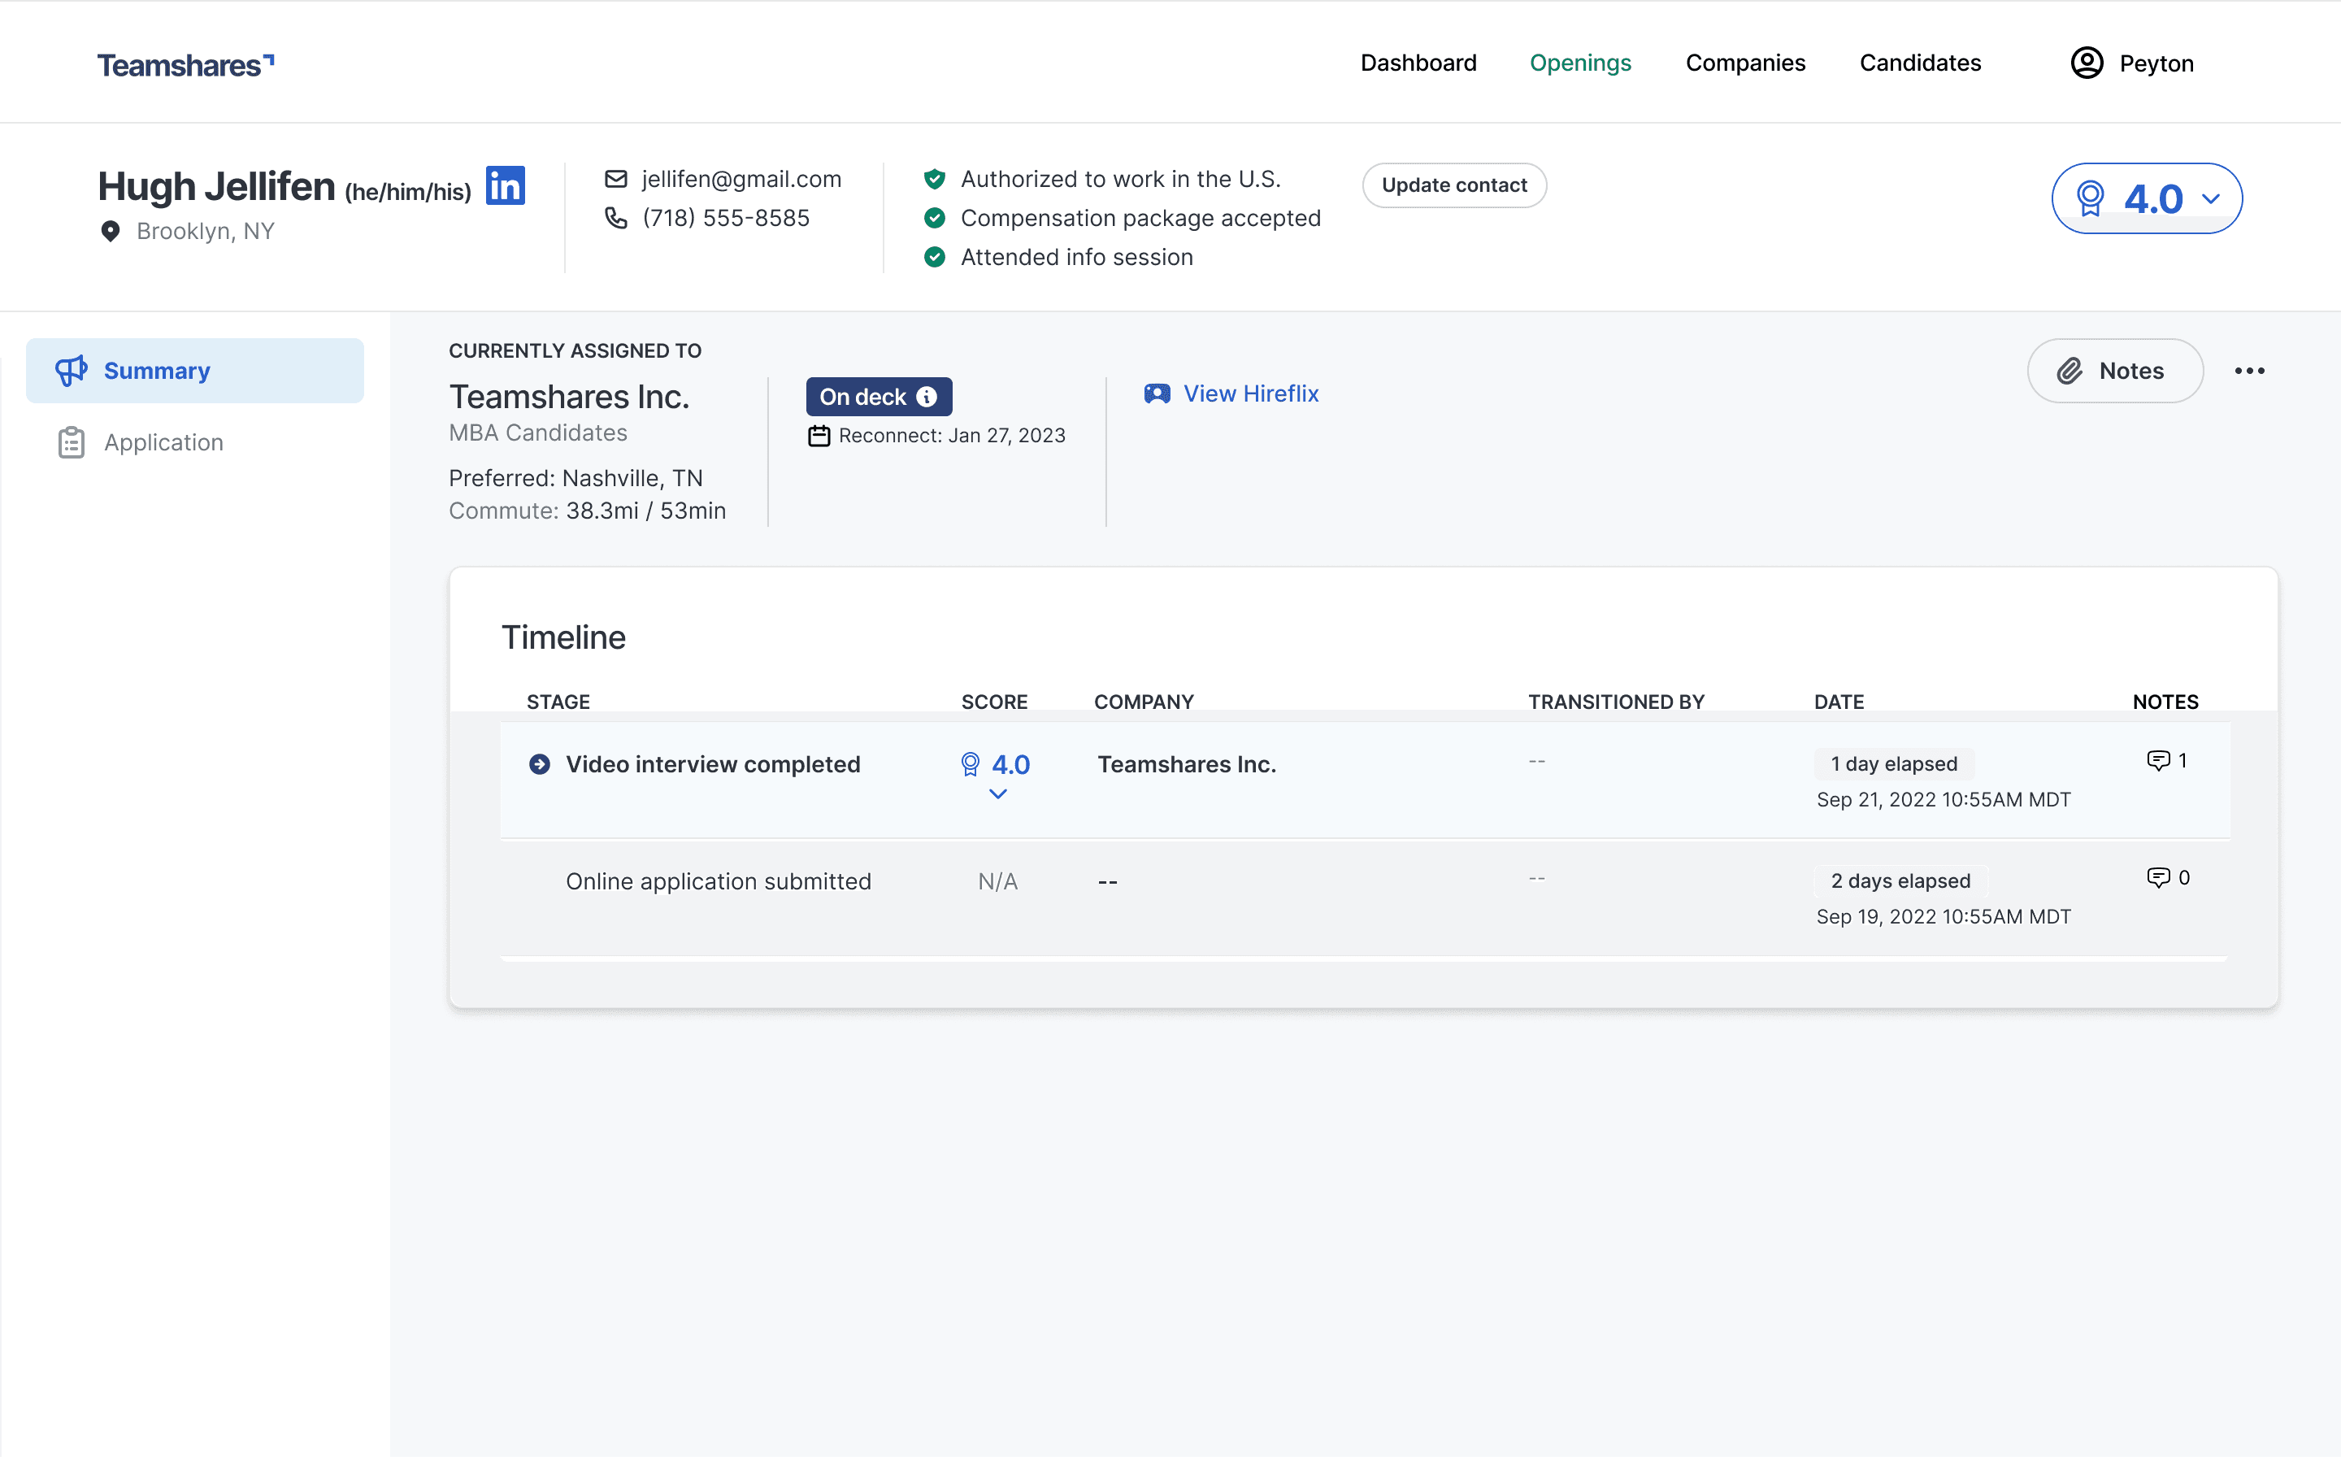Viewport: 2341px width, 1465px height.
Task: Click the Update contact button
Action: point(1454,185)
